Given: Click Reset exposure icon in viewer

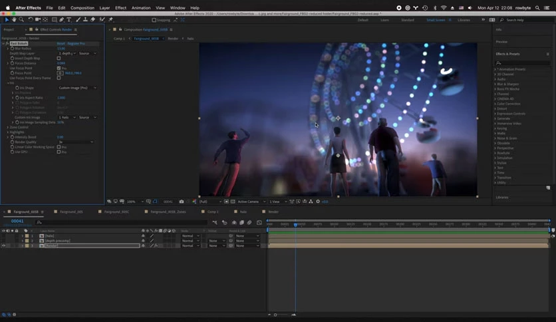Looking at the screenshot, I should pos(318,202).
